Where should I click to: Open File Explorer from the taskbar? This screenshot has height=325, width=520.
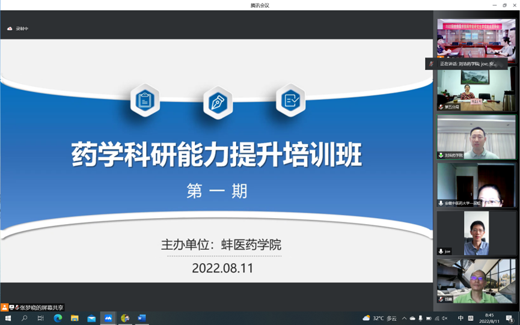[x=75, y=318]
